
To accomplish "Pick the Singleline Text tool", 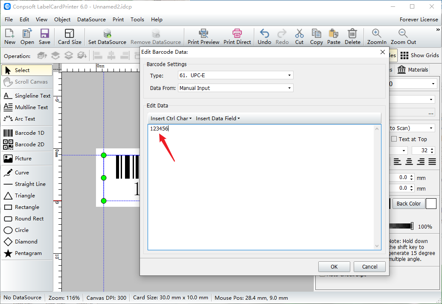I will (x=27, y=96).
